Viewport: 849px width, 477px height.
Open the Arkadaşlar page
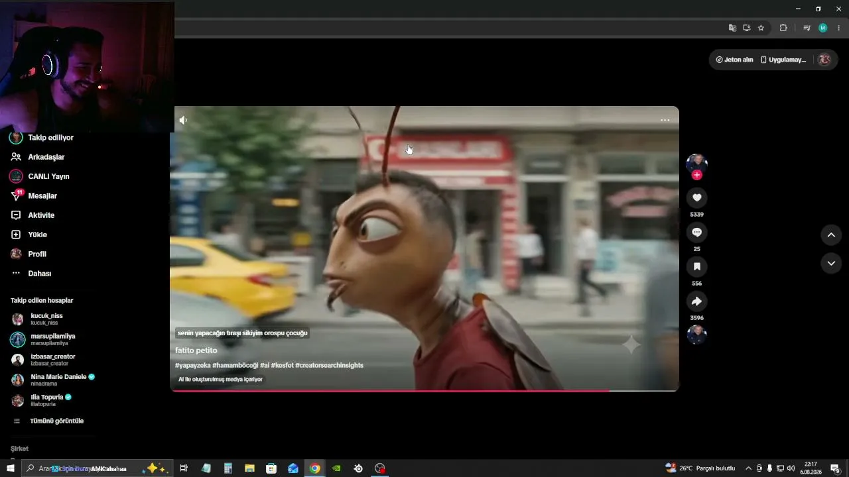click(x=38, y=157)
